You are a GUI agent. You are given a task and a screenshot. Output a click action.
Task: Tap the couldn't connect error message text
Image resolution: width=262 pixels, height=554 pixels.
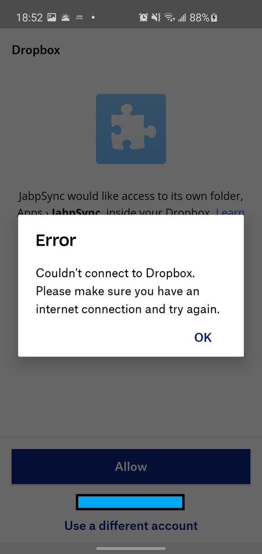(128, 291)
